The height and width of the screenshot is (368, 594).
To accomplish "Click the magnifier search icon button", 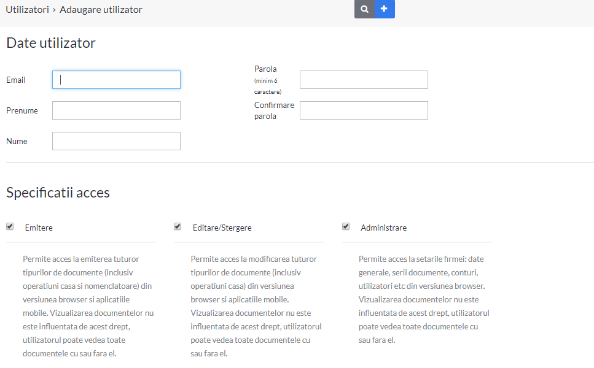I will coord(364,9).
